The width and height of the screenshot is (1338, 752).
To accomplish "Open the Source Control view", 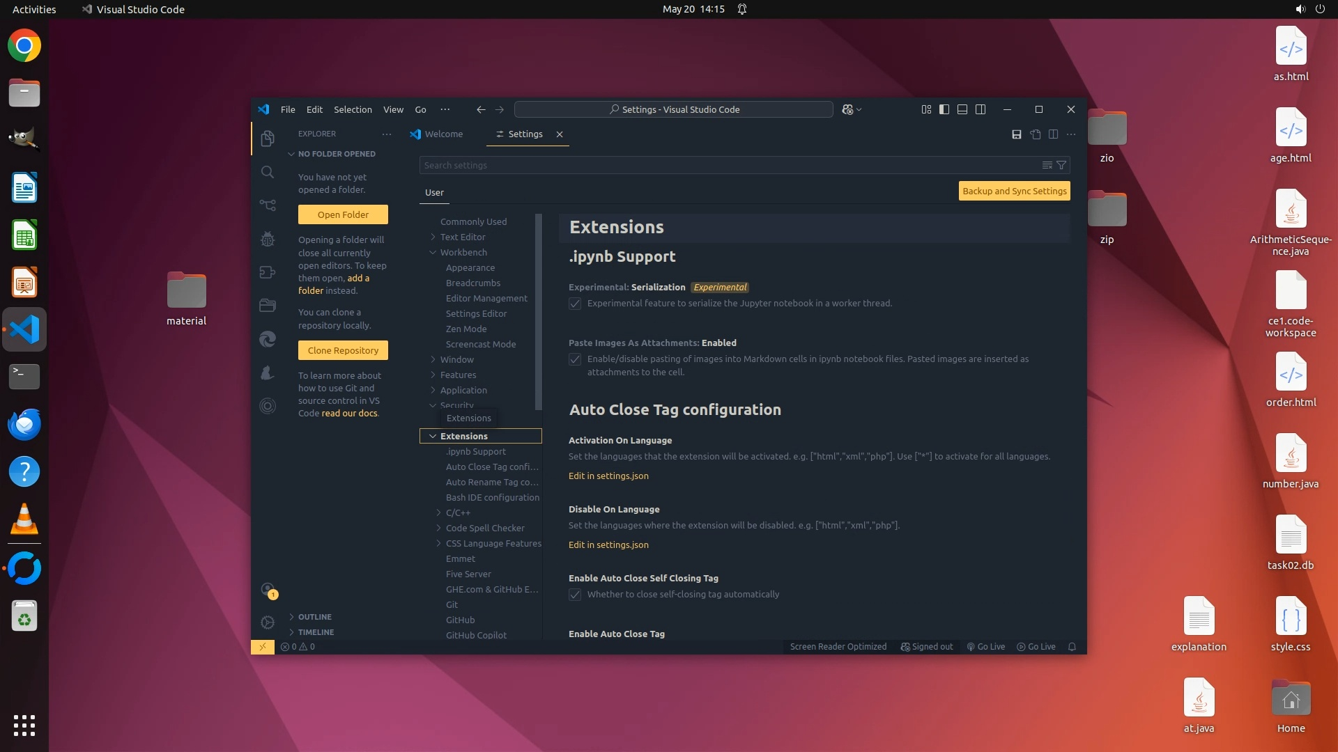I will (x=268, y=205).
